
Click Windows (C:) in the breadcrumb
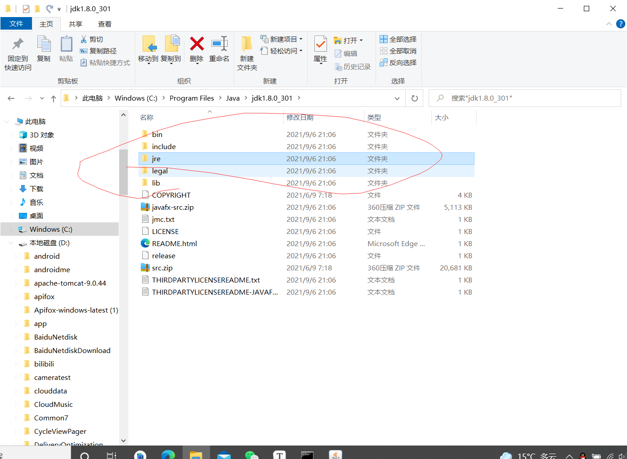136,98
